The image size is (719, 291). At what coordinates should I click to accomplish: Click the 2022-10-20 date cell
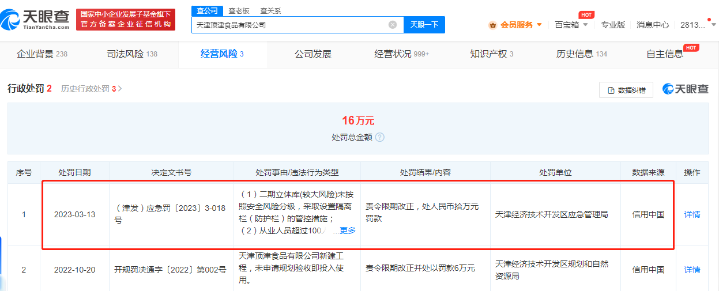[x=75, y=269]
